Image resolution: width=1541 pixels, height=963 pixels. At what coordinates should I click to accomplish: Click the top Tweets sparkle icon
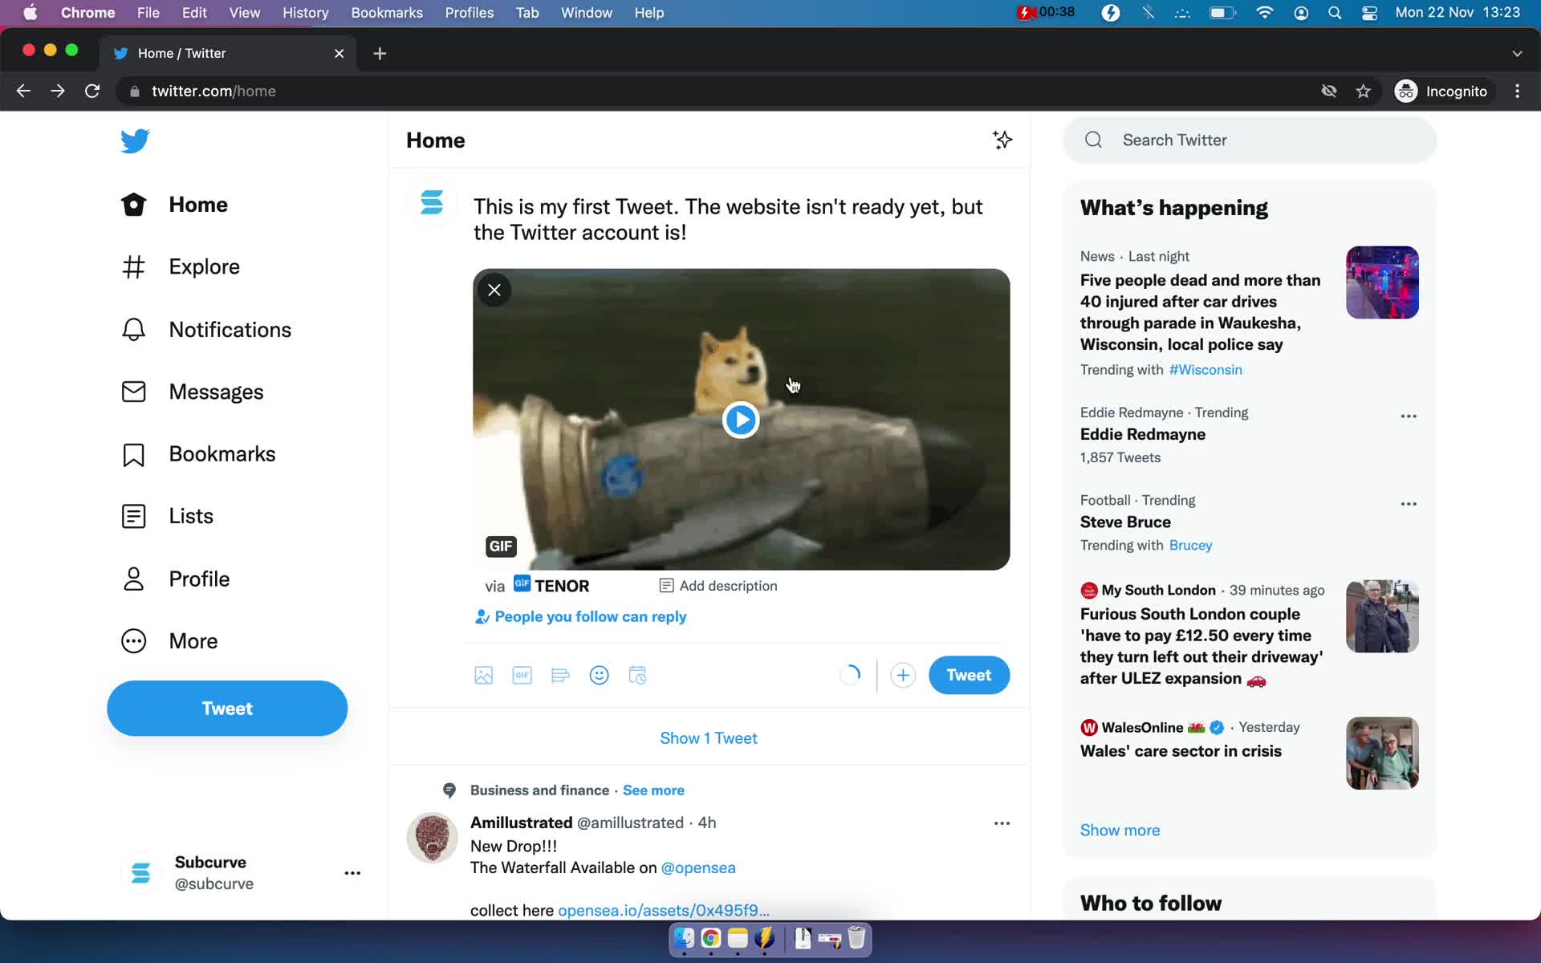[x=1002, y=140]
